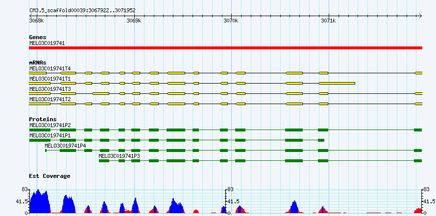This screenshot has width=436, height=216.
Task: Click the long last exon of mRNA T1
Action: coord(337,83)
